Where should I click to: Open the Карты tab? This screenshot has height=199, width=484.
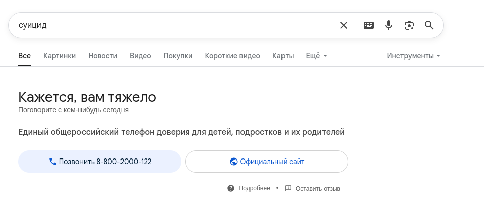pyautogui.click(x=283, y=56)
